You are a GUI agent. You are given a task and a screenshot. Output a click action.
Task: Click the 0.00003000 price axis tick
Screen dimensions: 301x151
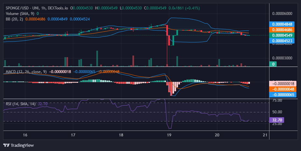pos(282,58)
